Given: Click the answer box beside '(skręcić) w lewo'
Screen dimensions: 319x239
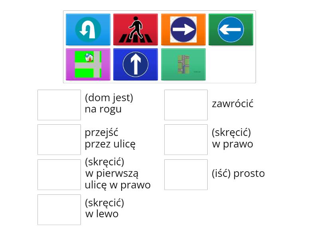Looking at the screenshot, I should point(59,209).
